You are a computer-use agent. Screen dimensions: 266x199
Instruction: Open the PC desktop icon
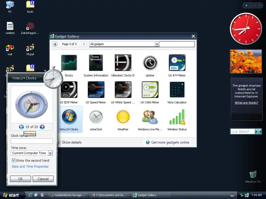(10, 7)
